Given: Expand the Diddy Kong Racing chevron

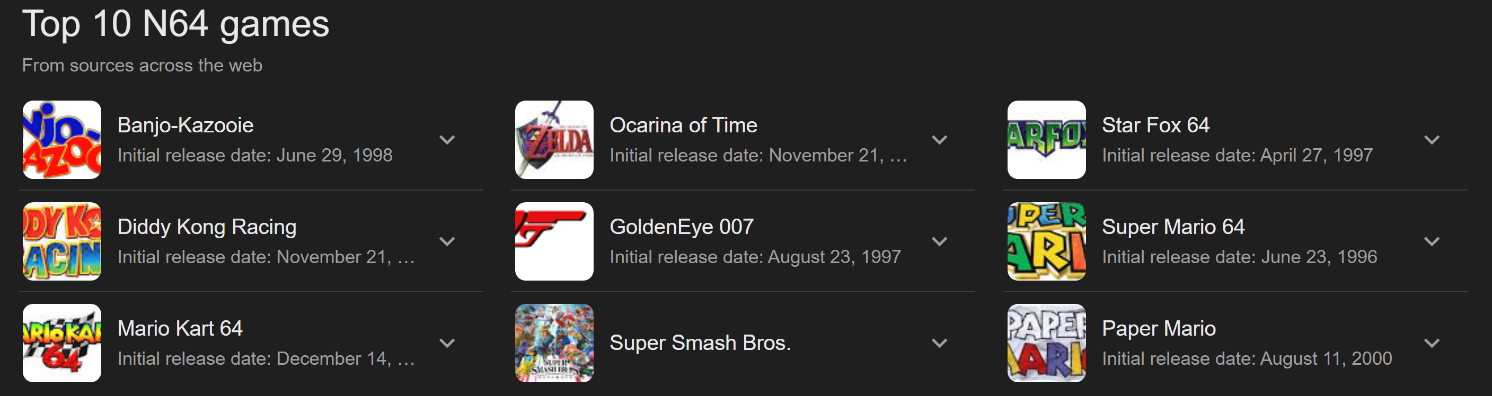Looking at the screenshot, I should click(x=447, y=241).
